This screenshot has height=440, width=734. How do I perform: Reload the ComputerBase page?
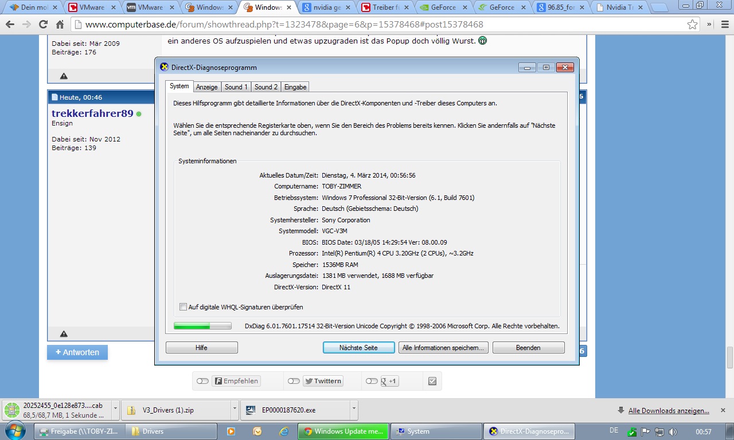click(x=43, y=25)
